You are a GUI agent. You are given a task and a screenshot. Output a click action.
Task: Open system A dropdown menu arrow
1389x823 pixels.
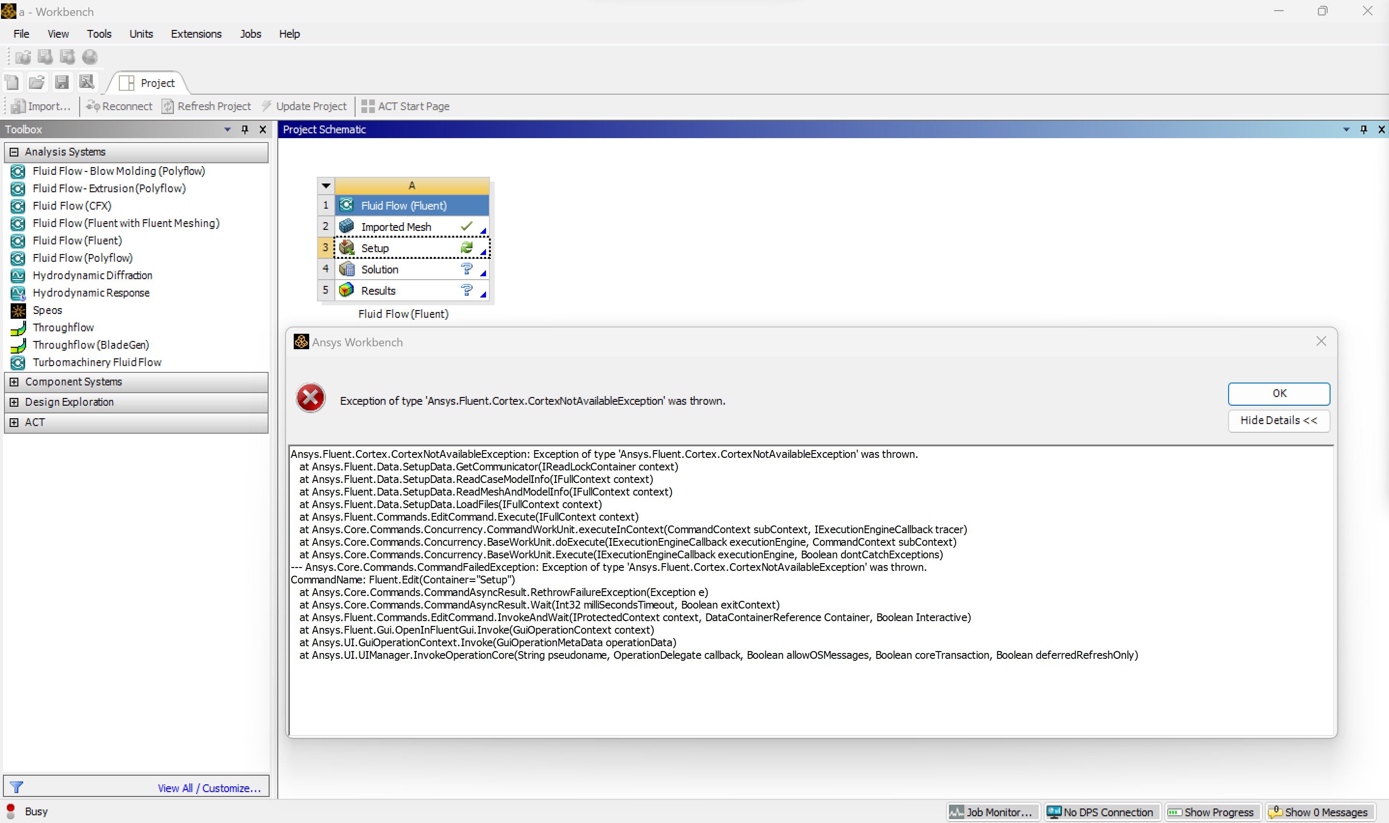coord(326,185)
